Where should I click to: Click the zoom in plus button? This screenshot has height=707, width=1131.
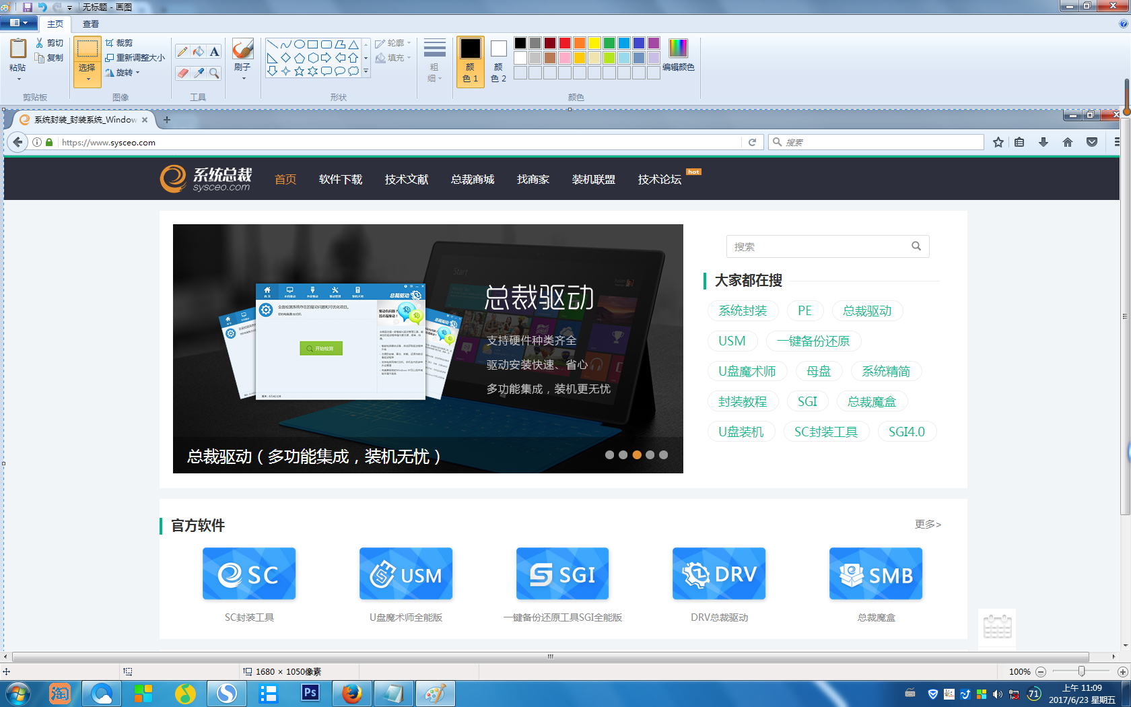pyautogui.click(x=1122, y=671)
